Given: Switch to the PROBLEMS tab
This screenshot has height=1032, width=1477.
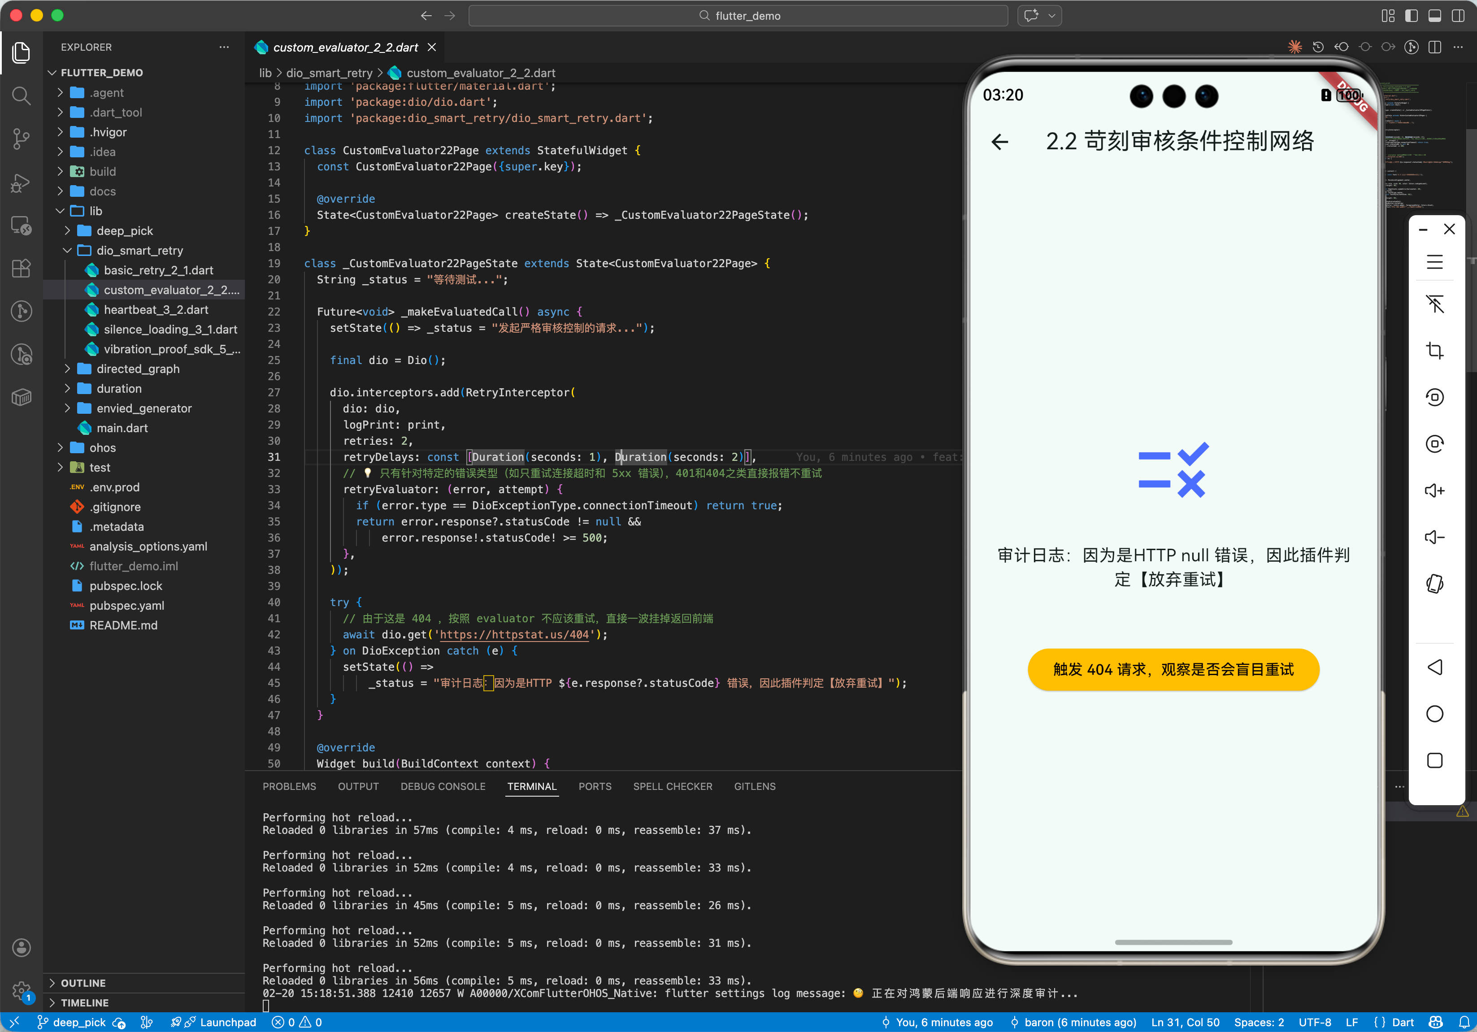Looking at the screenshot, I should (289, 786).
